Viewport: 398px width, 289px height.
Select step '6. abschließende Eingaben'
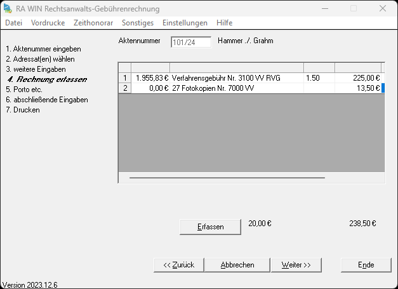pyautogui.click(x=47, y=100)
